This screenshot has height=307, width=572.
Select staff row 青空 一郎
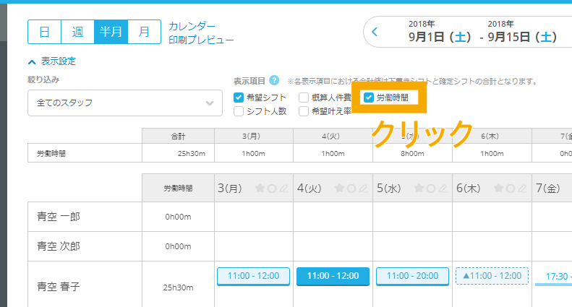(59, 217)
